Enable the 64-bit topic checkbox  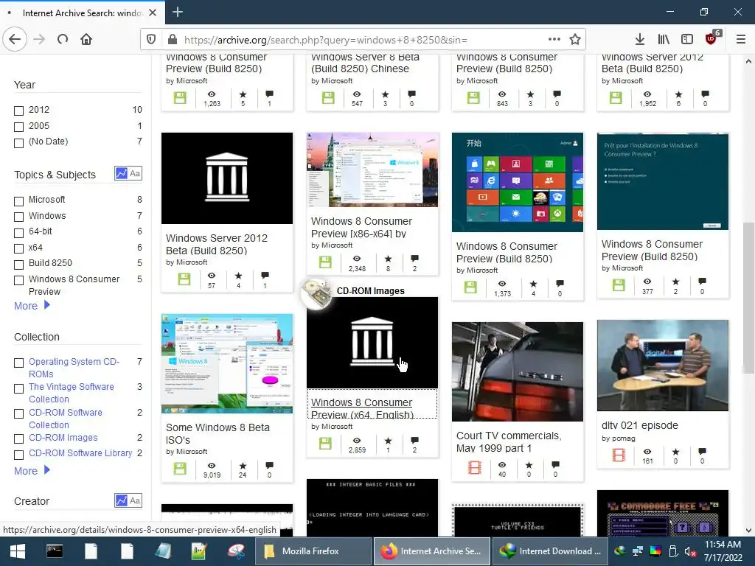(18, 233)
